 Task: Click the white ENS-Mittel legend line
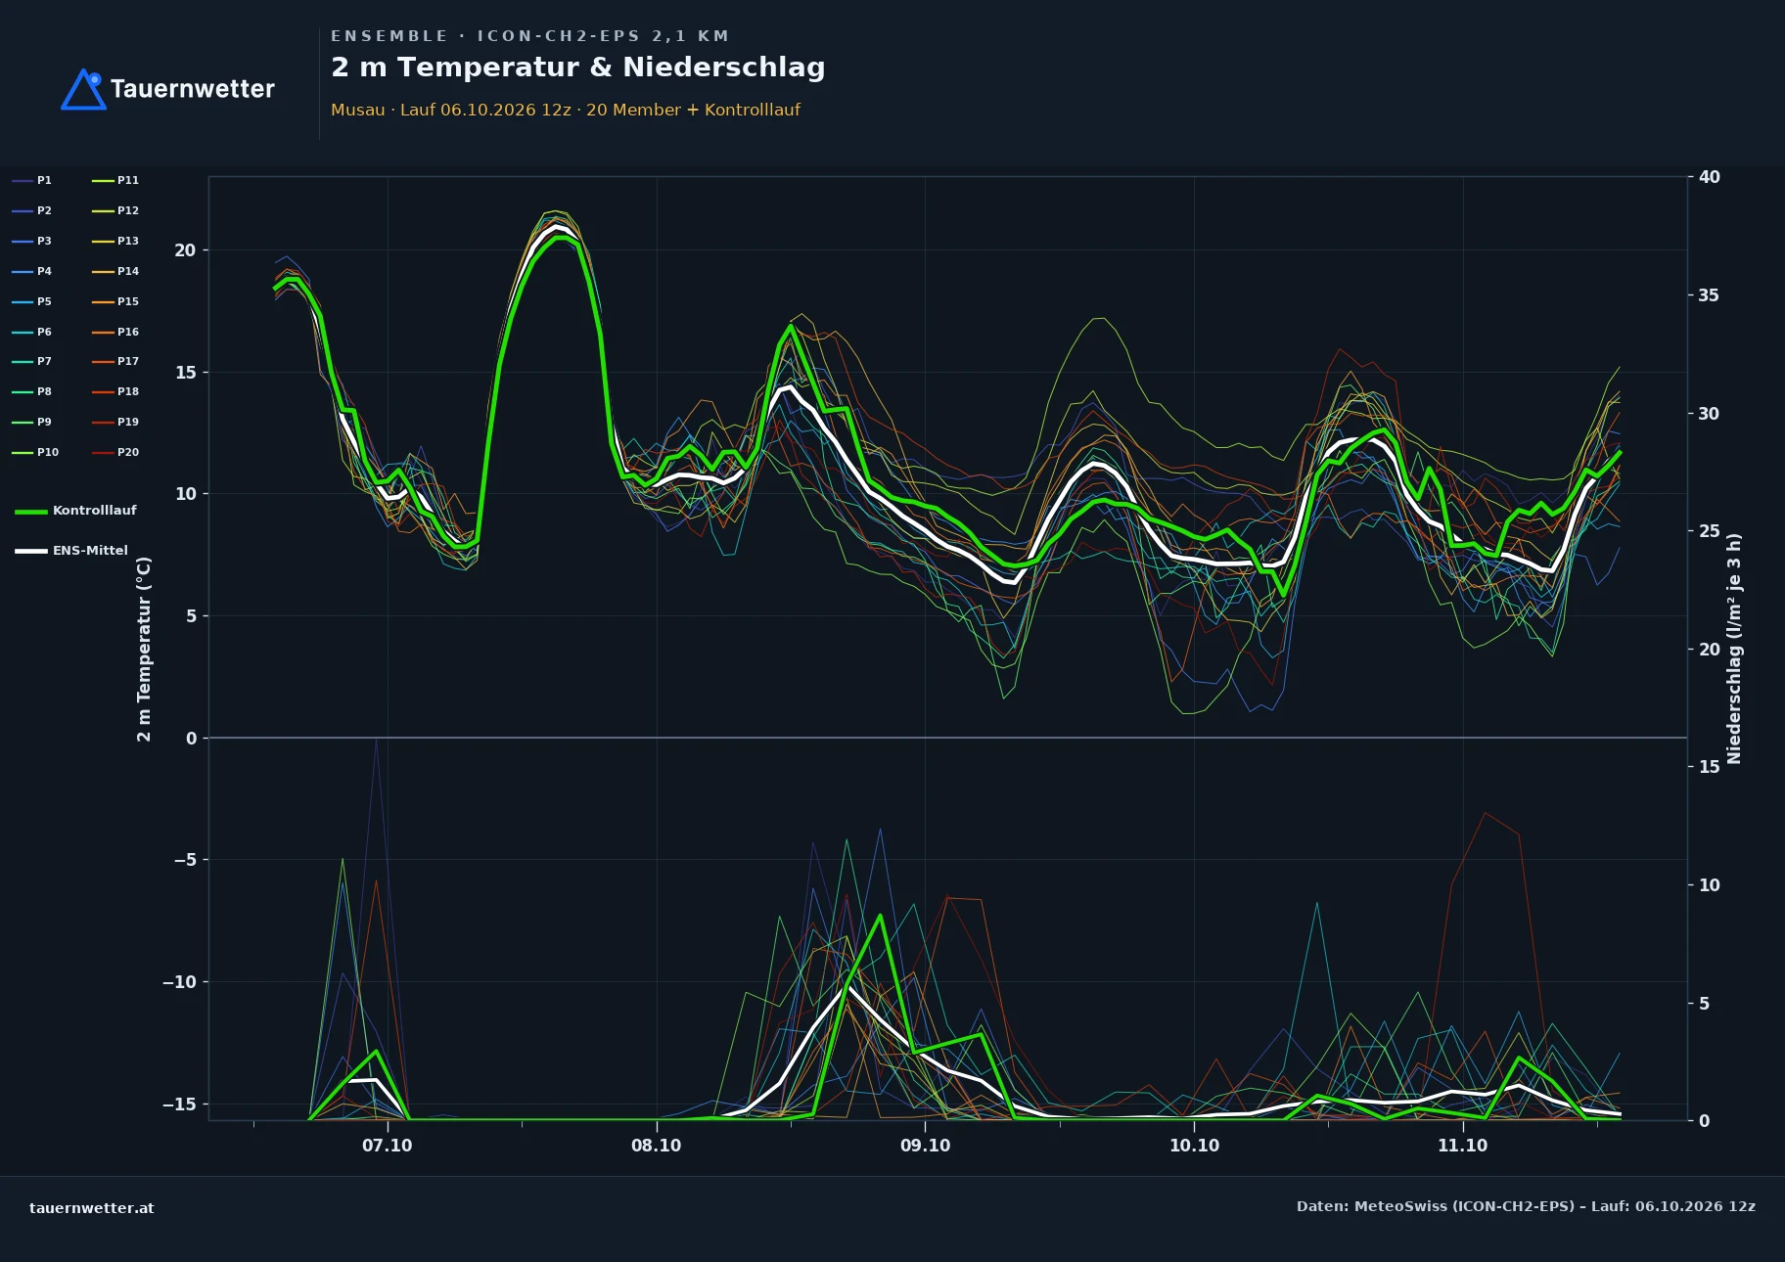coord(31,551)
